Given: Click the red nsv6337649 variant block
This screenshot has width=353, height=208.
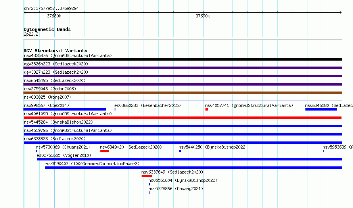Looking at the screenshot, I should pos(147,176).
